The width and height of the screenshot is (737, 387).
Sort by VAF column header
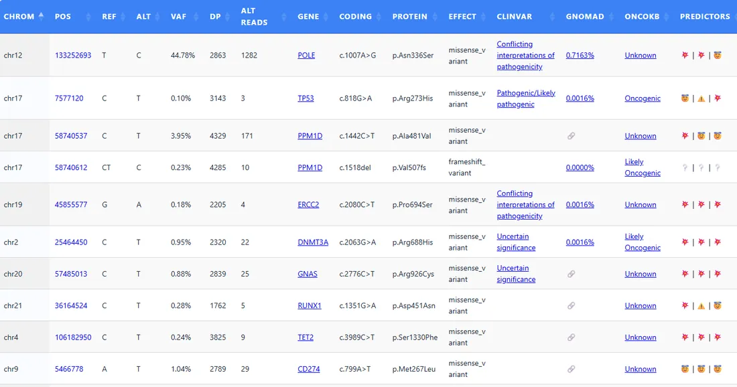[179, 17]
